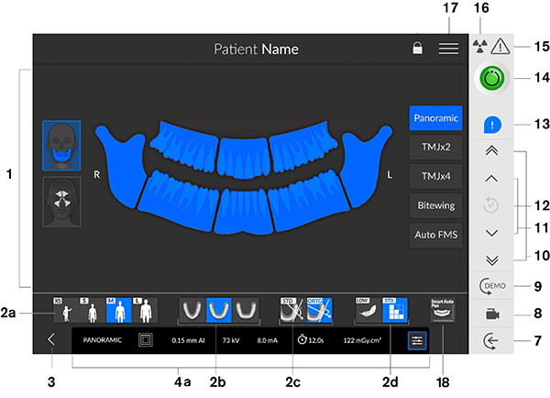Select the STD projection option
The width and height of the screenshot is (550, 398).
point(292,310)
